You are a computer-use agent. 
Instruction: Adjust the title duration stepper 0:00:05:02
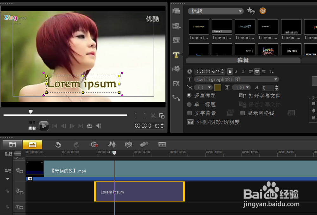point(223,72)
